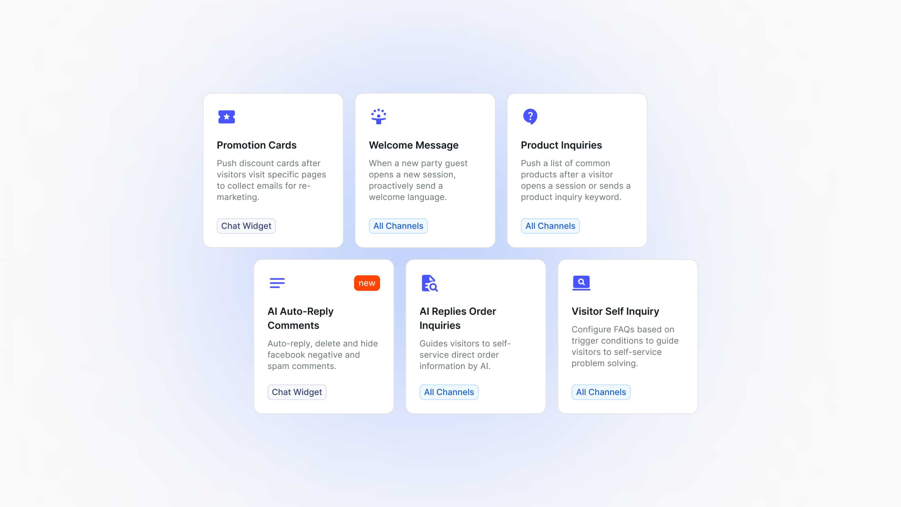Image resolution: width=901 pixels, height=507 pixels.
Task: Select the All Channels tag under Product Inquiries
Action: (x=550, y=226)
